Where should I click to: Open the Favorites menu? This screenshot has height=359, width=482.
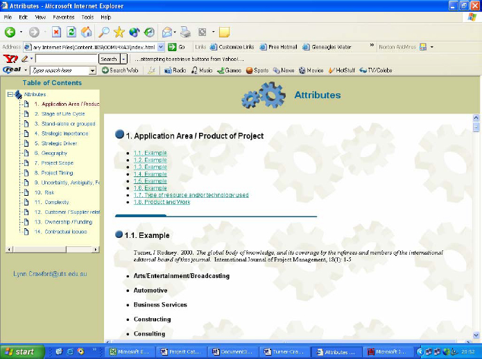[x=64, y=17]
